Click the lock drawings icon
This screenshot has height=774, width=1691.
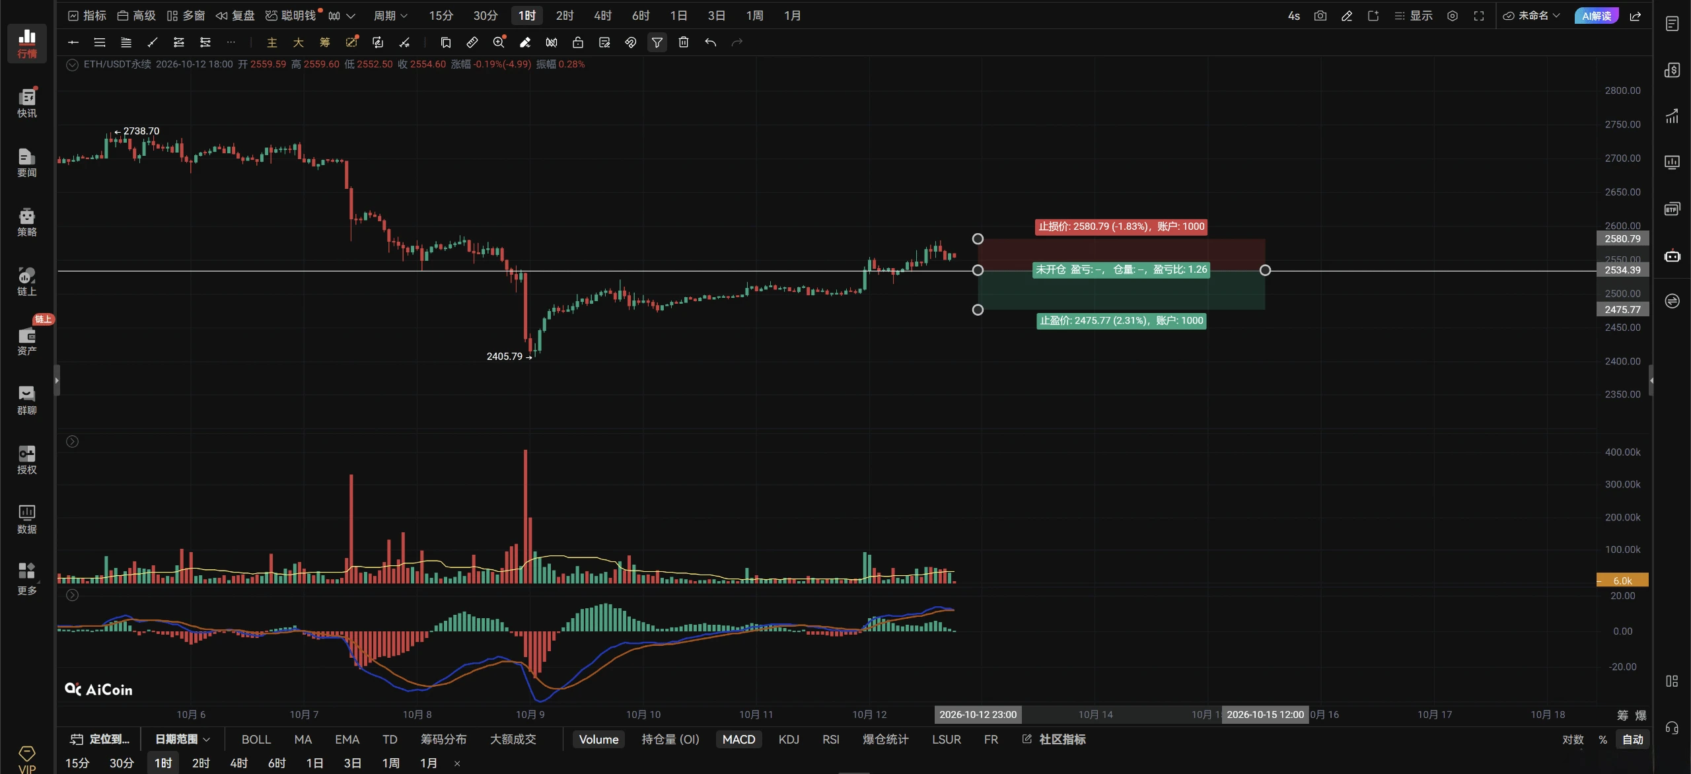[x=578, y=42]
